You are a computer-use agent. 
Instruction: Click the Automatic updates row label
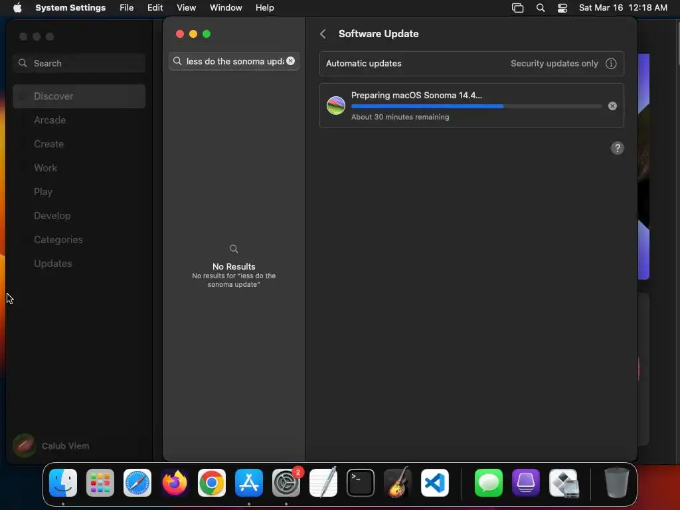click(x=363, y=63)
